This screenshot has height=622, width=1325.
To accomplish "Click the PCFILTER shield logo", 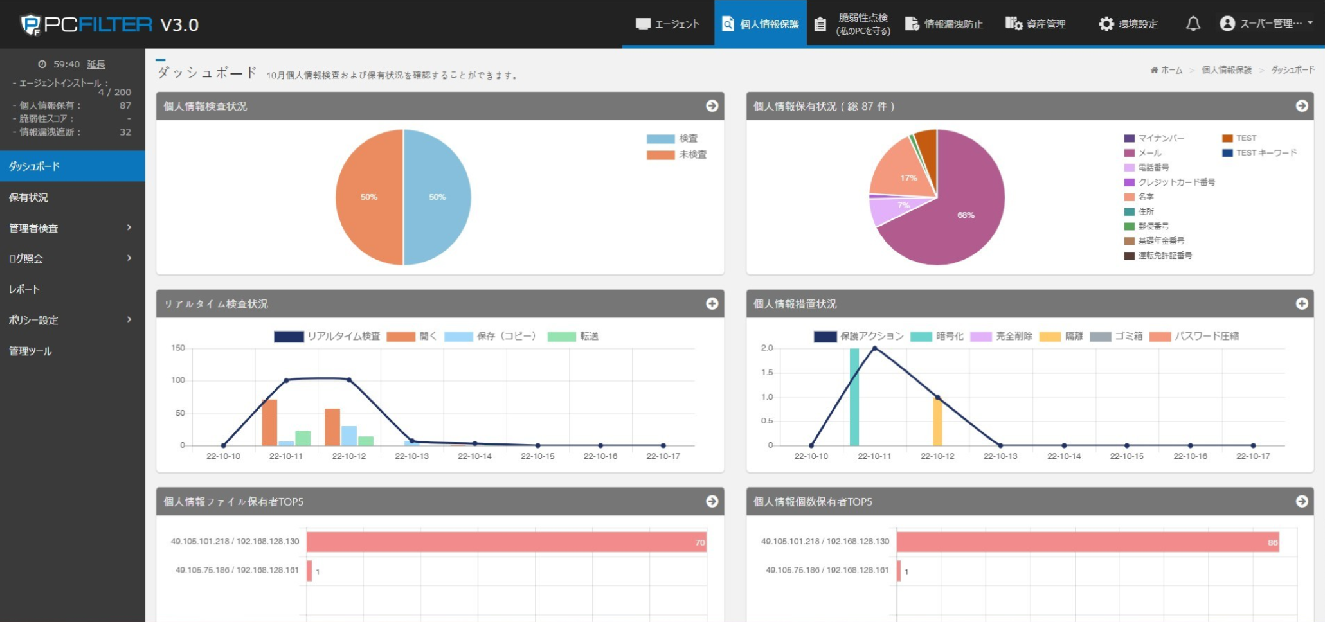I will (x=30, y=25).
